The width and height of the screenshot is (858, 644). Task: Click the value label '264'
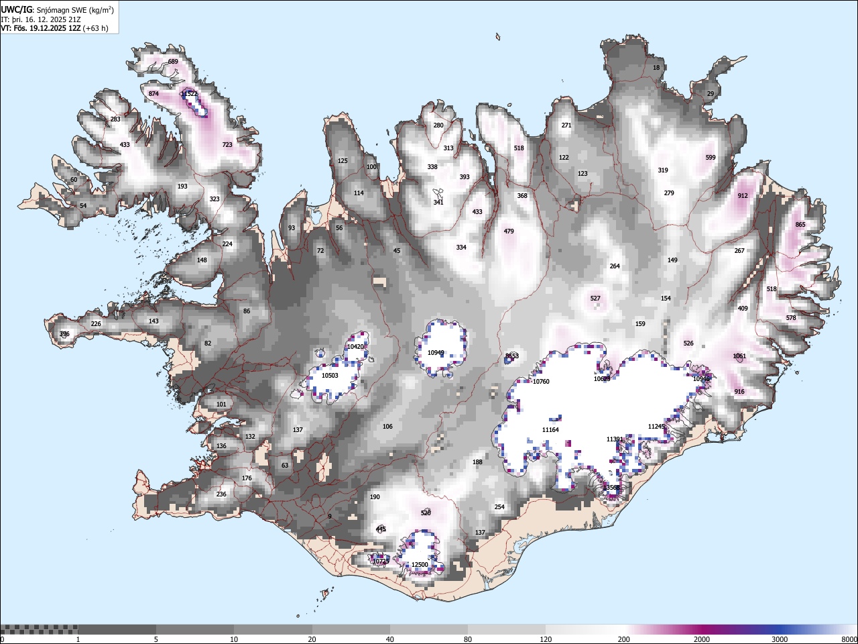coord(615,266)
